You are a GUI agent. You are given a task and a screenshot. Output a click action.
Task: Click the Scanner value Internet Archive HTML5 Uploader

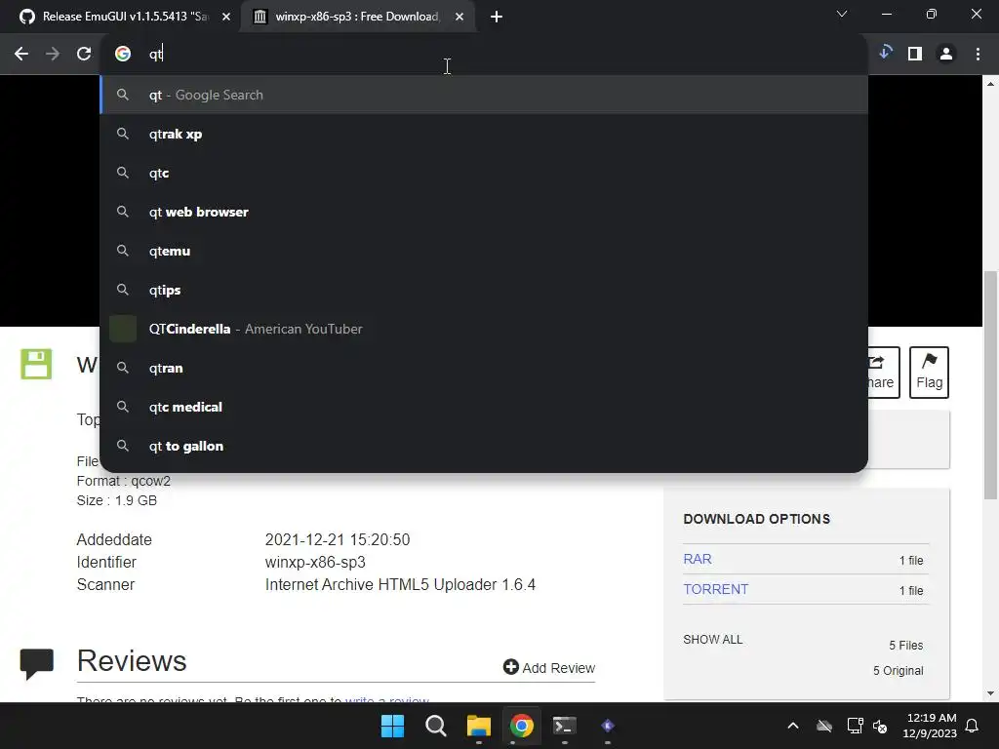400,585
